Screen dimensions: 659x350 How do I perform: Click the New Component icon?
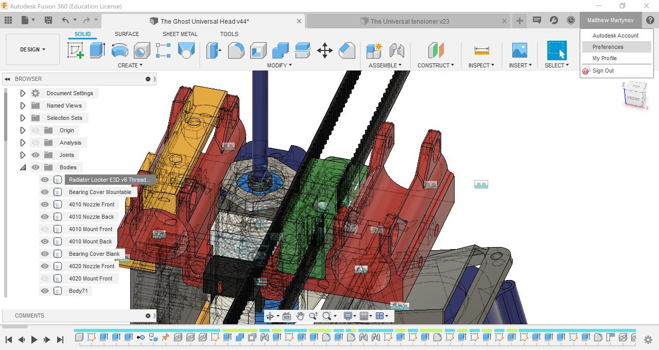point(374,50)
